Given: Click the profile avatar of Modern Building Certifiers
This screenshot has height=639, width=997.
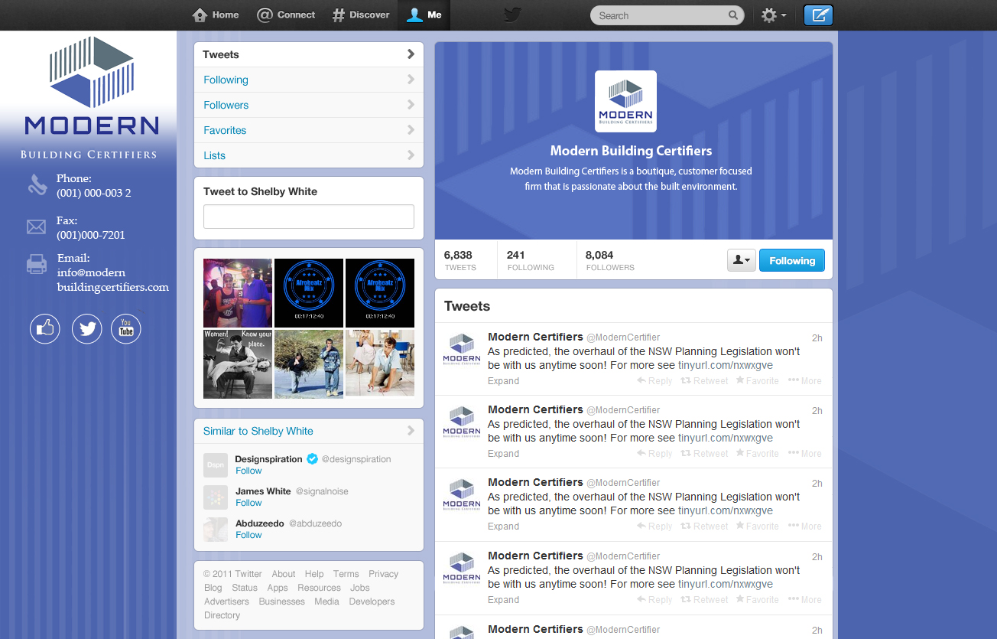Looking at the screenshot, I should [625, 100].
